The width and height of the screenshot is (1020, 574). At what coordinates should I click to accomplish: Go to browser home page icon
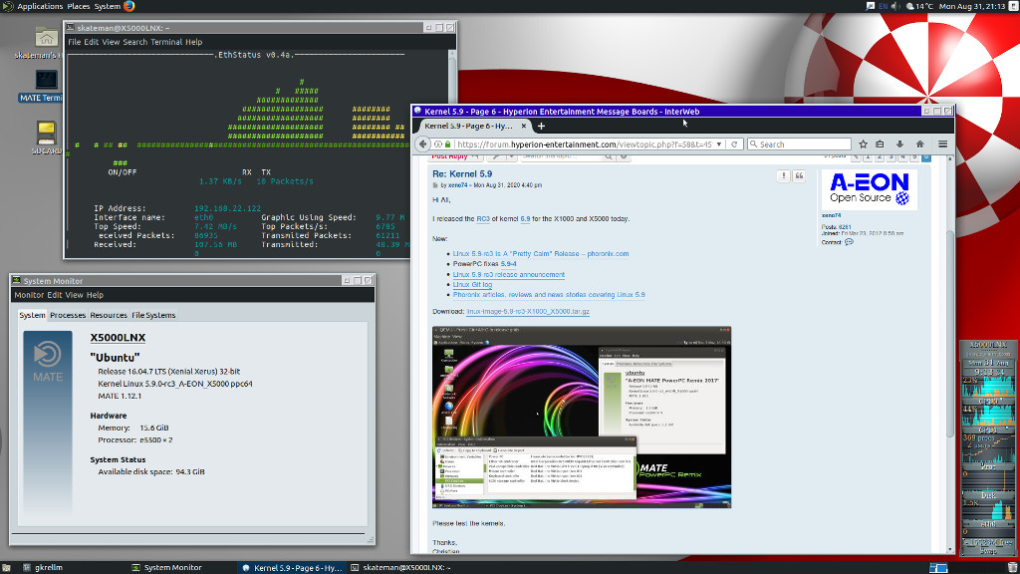click(919, 144)
